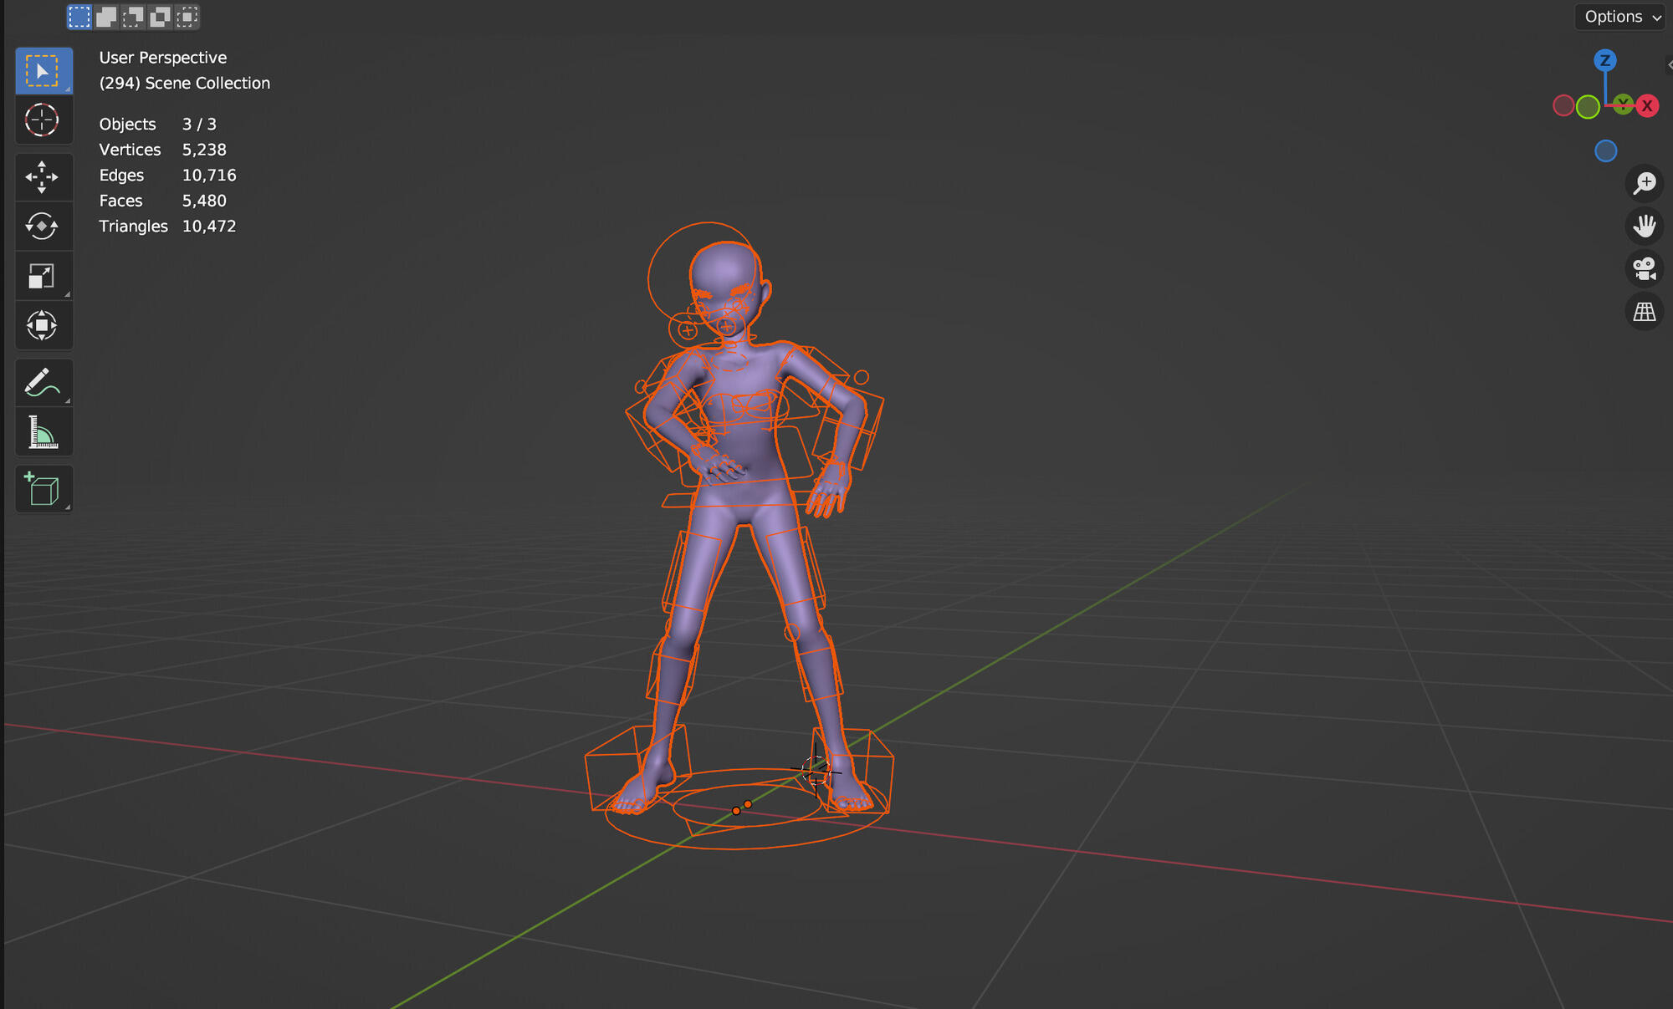Snap view to the Z axis gizmo

1604,60
